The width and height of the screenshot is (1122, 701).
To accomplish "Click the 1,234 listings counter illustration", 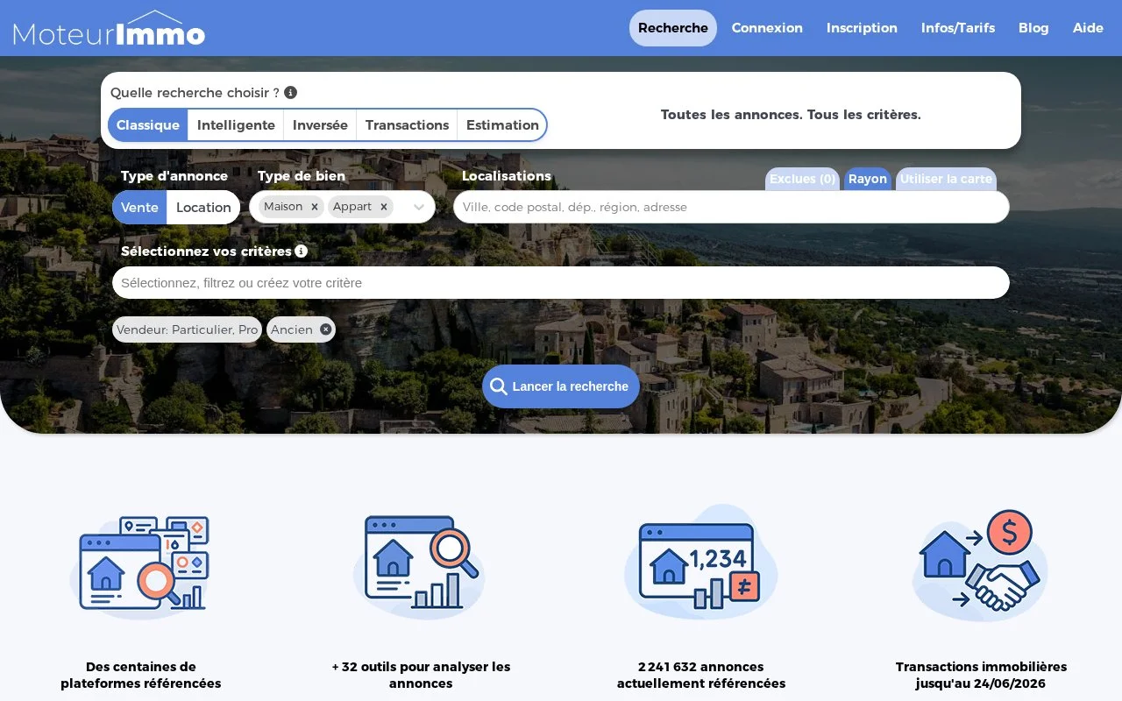I will tap(701, 561).
